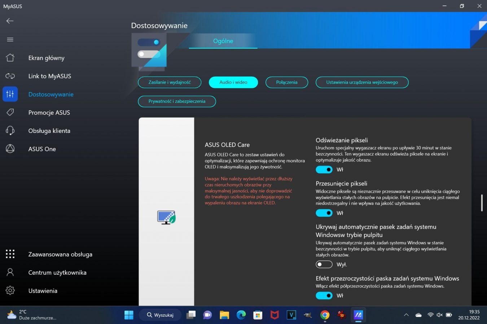Image resolution: width=487 pixels, height=324 pixels.
Task: Open Ustawienia urządzenia wejściowego section
Action: 362,82
